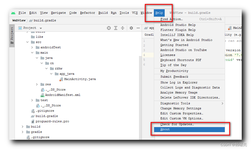Open the VCS menu
Viewport: 251px width, 149px height.
point(135,13)
